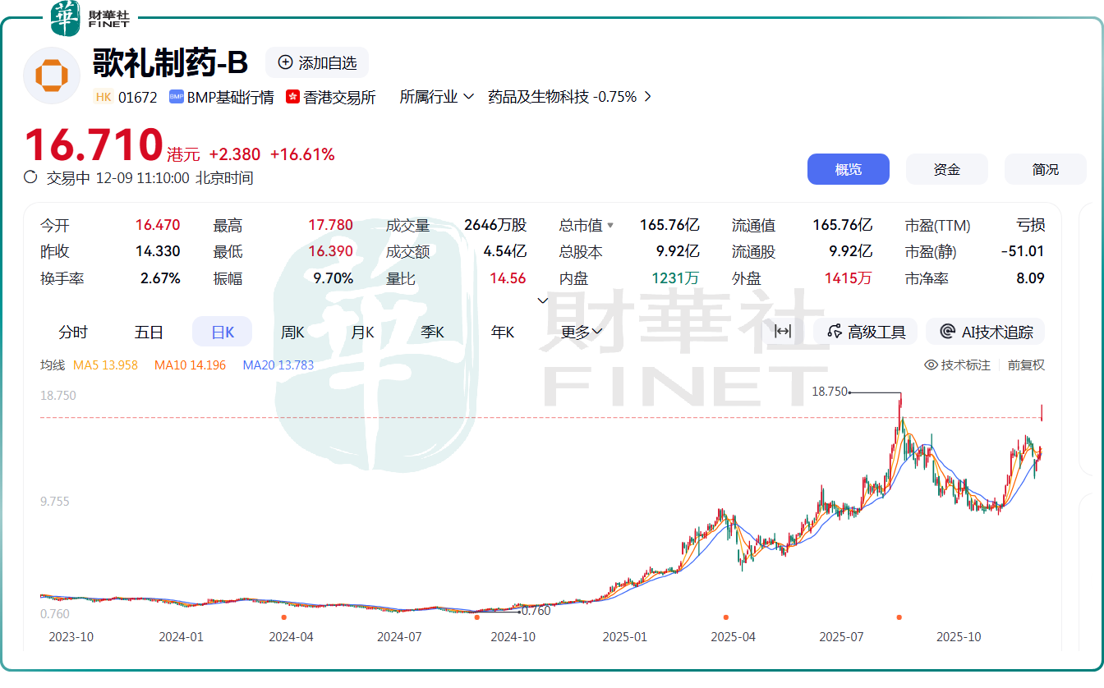Screen dimensions: 1104x688
Task: Open the 所属行业 dropdown
Action: pyautogui.click(x=434, y=97)
